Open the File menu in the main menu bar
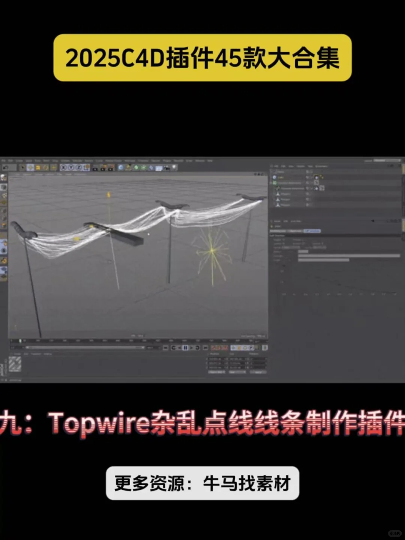The height and width of the screenshot is (540, 405). (x=4, y=160)
